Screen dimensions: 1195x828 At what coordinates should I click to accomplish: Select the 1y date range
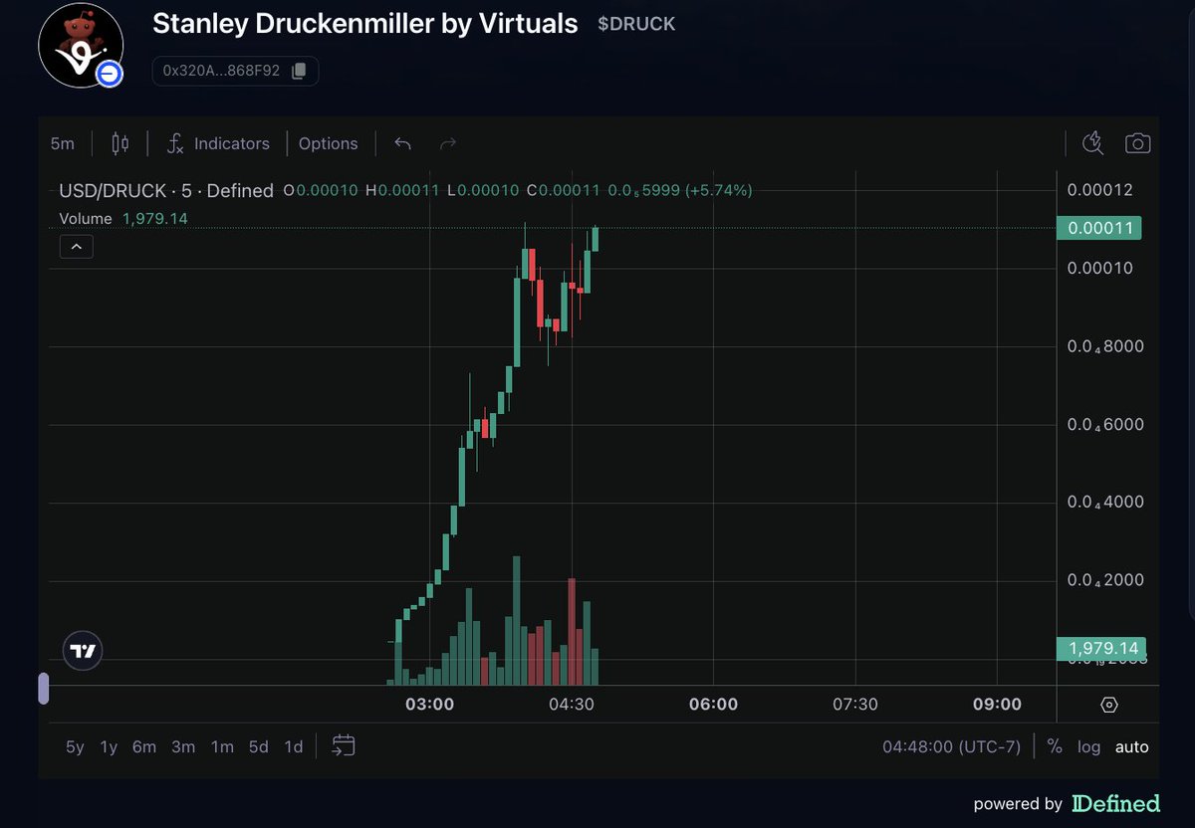tap(109, 746)
